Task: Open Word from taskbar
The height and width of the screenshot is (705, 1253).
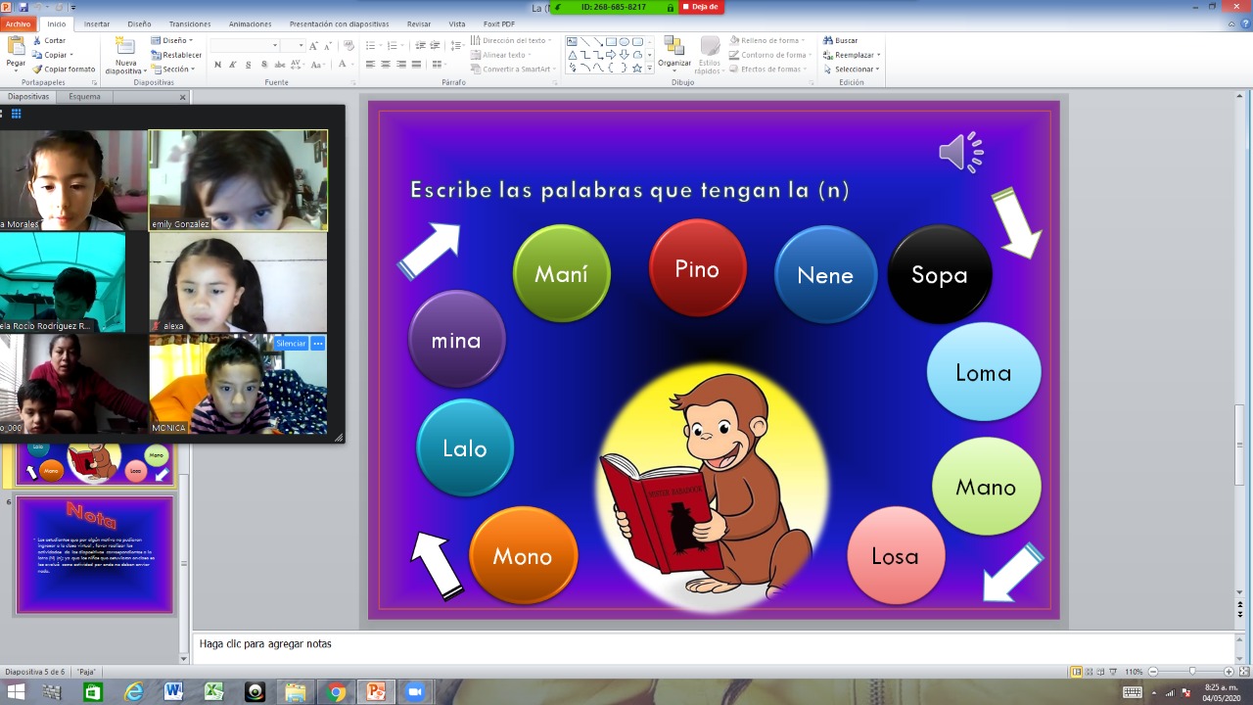Action: click(x=174, y=692)
